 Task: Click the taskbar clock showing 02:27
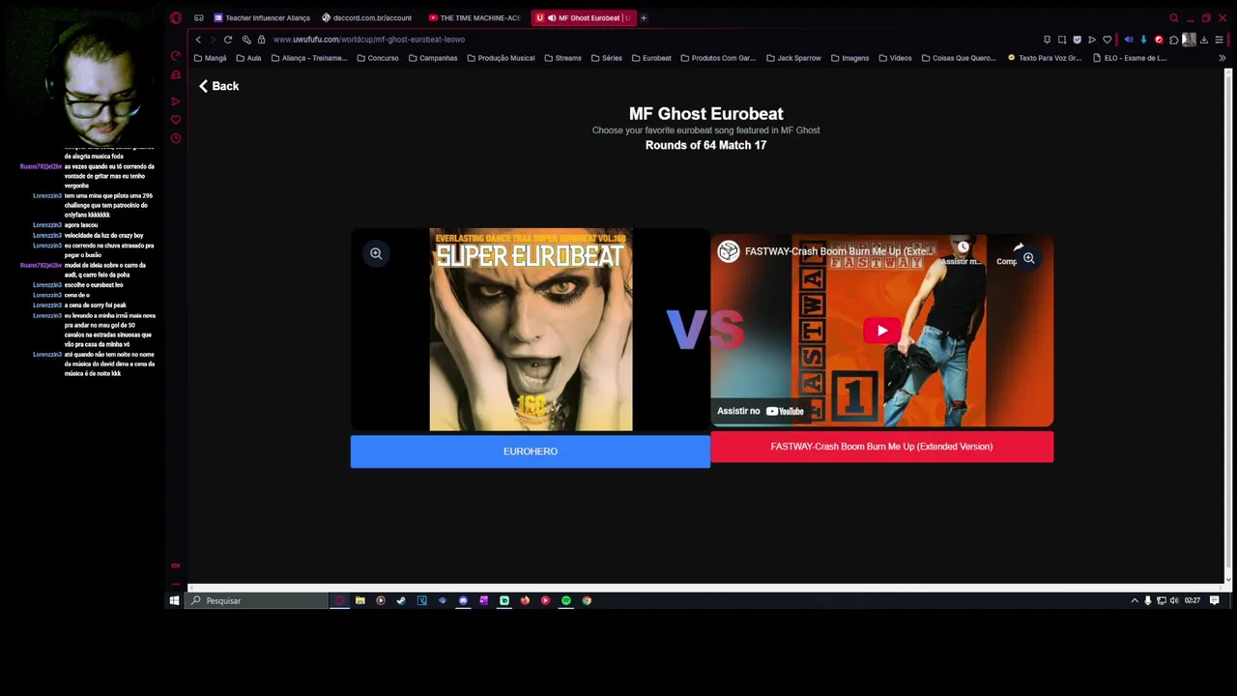[1193, 600]
